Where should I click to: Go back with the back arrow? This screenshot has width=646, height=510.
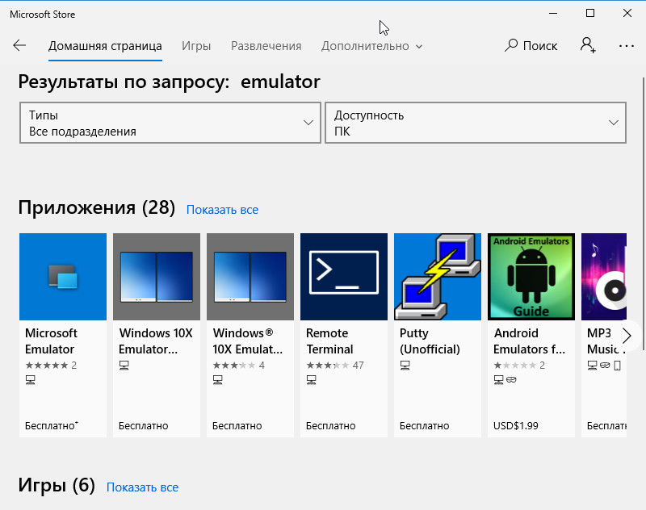[19, 46]
